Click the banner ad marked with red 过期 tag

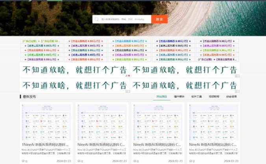point(75,70)
